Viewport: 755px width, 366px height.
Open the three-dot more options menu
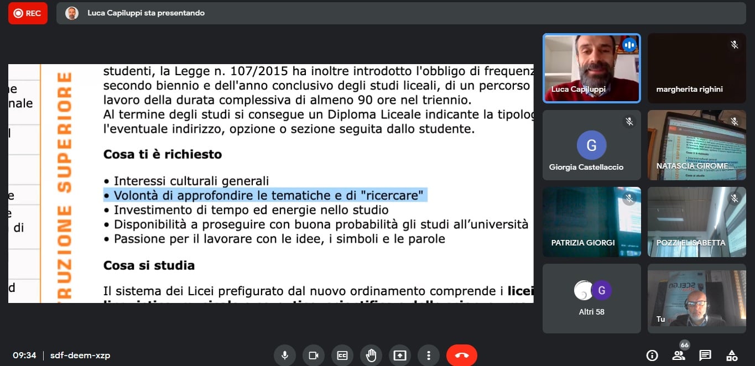[429, 355]
